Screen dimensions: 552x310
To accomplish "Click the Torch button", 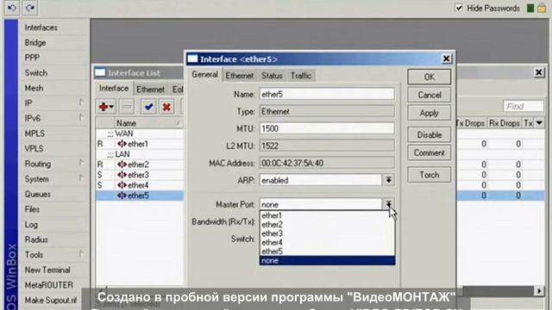I will [430, 175].
